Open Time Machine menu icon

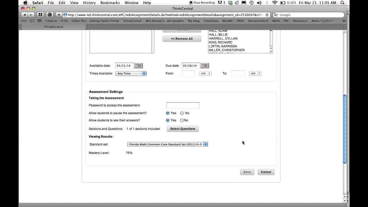coord(252,3)
